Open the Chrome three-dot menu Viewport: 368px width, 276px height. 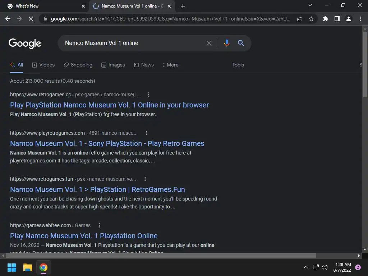pyautogui.click(x=360, y=19)
